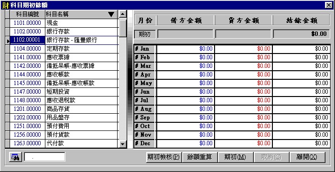Click the 離開(X) button
Viewport: 335px width, 172px height.
coord(307,157)
